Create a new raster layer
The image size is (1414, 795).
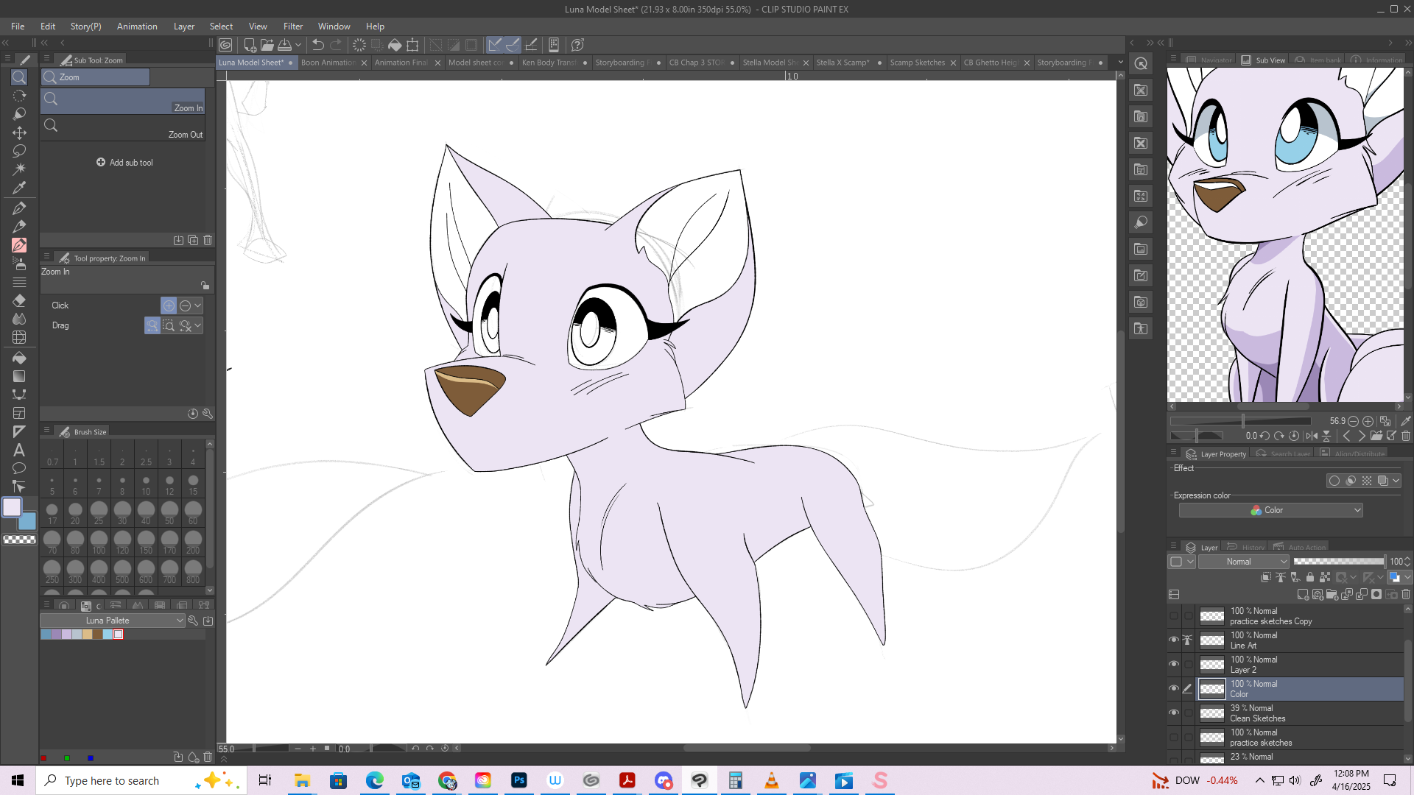[1302, 594]
